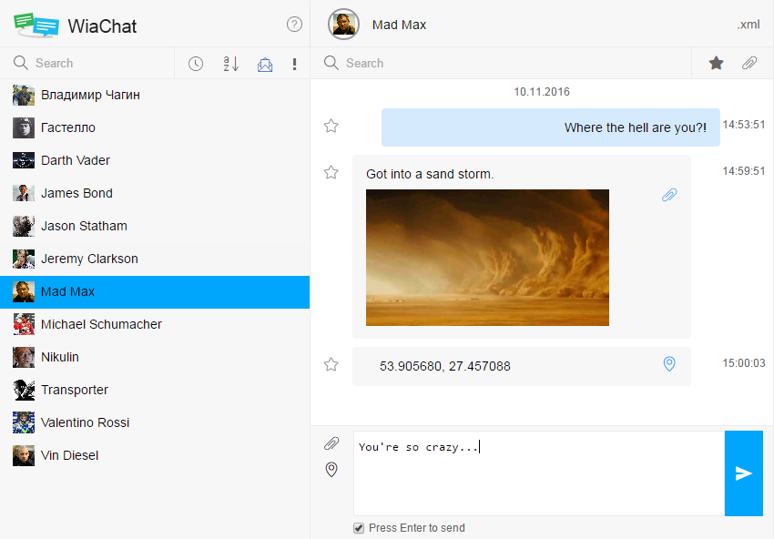Click the help question mark icon
Image resolution: width=774 pixels, height=539 pixels.
click(x=294, y=25)
